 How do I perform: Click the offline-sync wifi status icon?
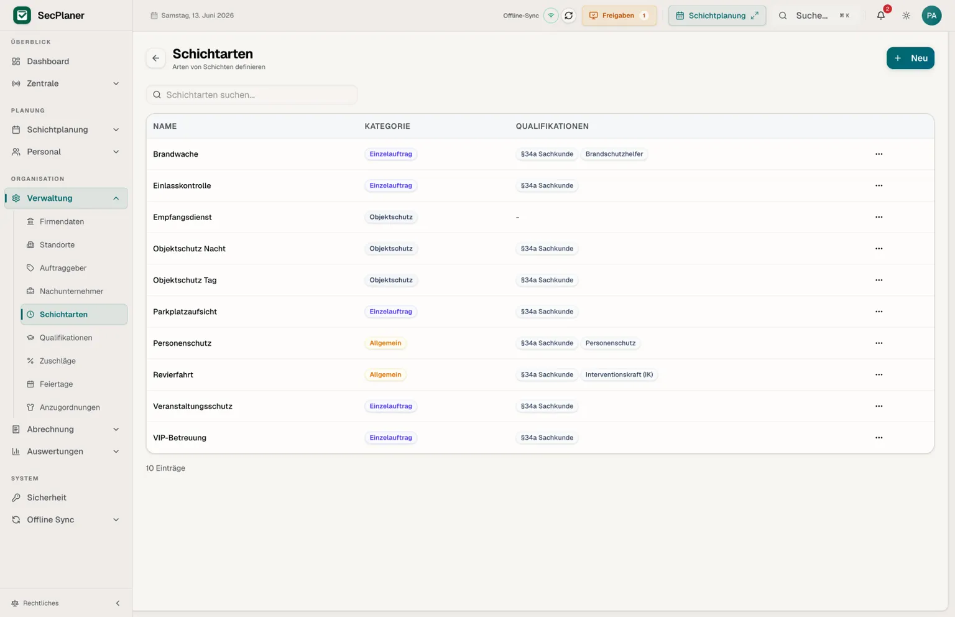551,16
